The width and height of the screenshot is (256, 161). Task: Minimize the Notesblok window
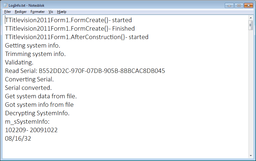tap(229, 6)
